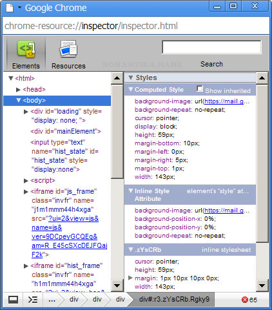Collapse the body node
272x310 pixels.
click(19, 100)
